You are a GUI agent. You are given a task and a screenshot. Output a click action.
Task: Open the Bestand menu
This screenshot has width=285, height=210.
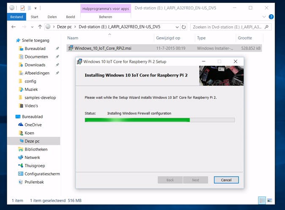click(x=16, y=17)
